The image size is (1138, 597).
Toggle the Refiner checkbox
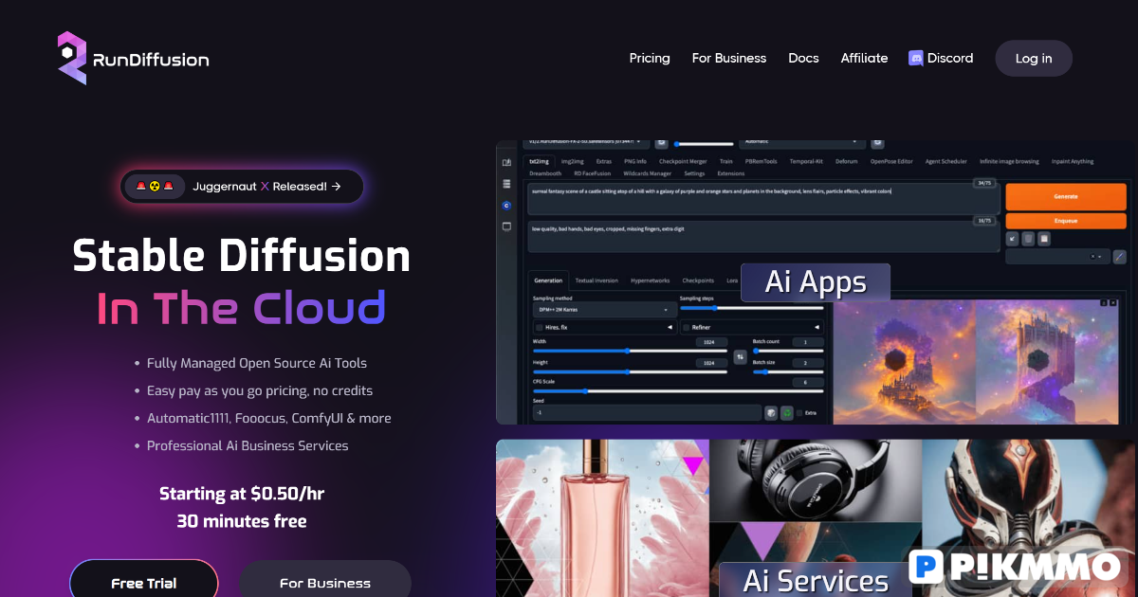coord(686,328)
